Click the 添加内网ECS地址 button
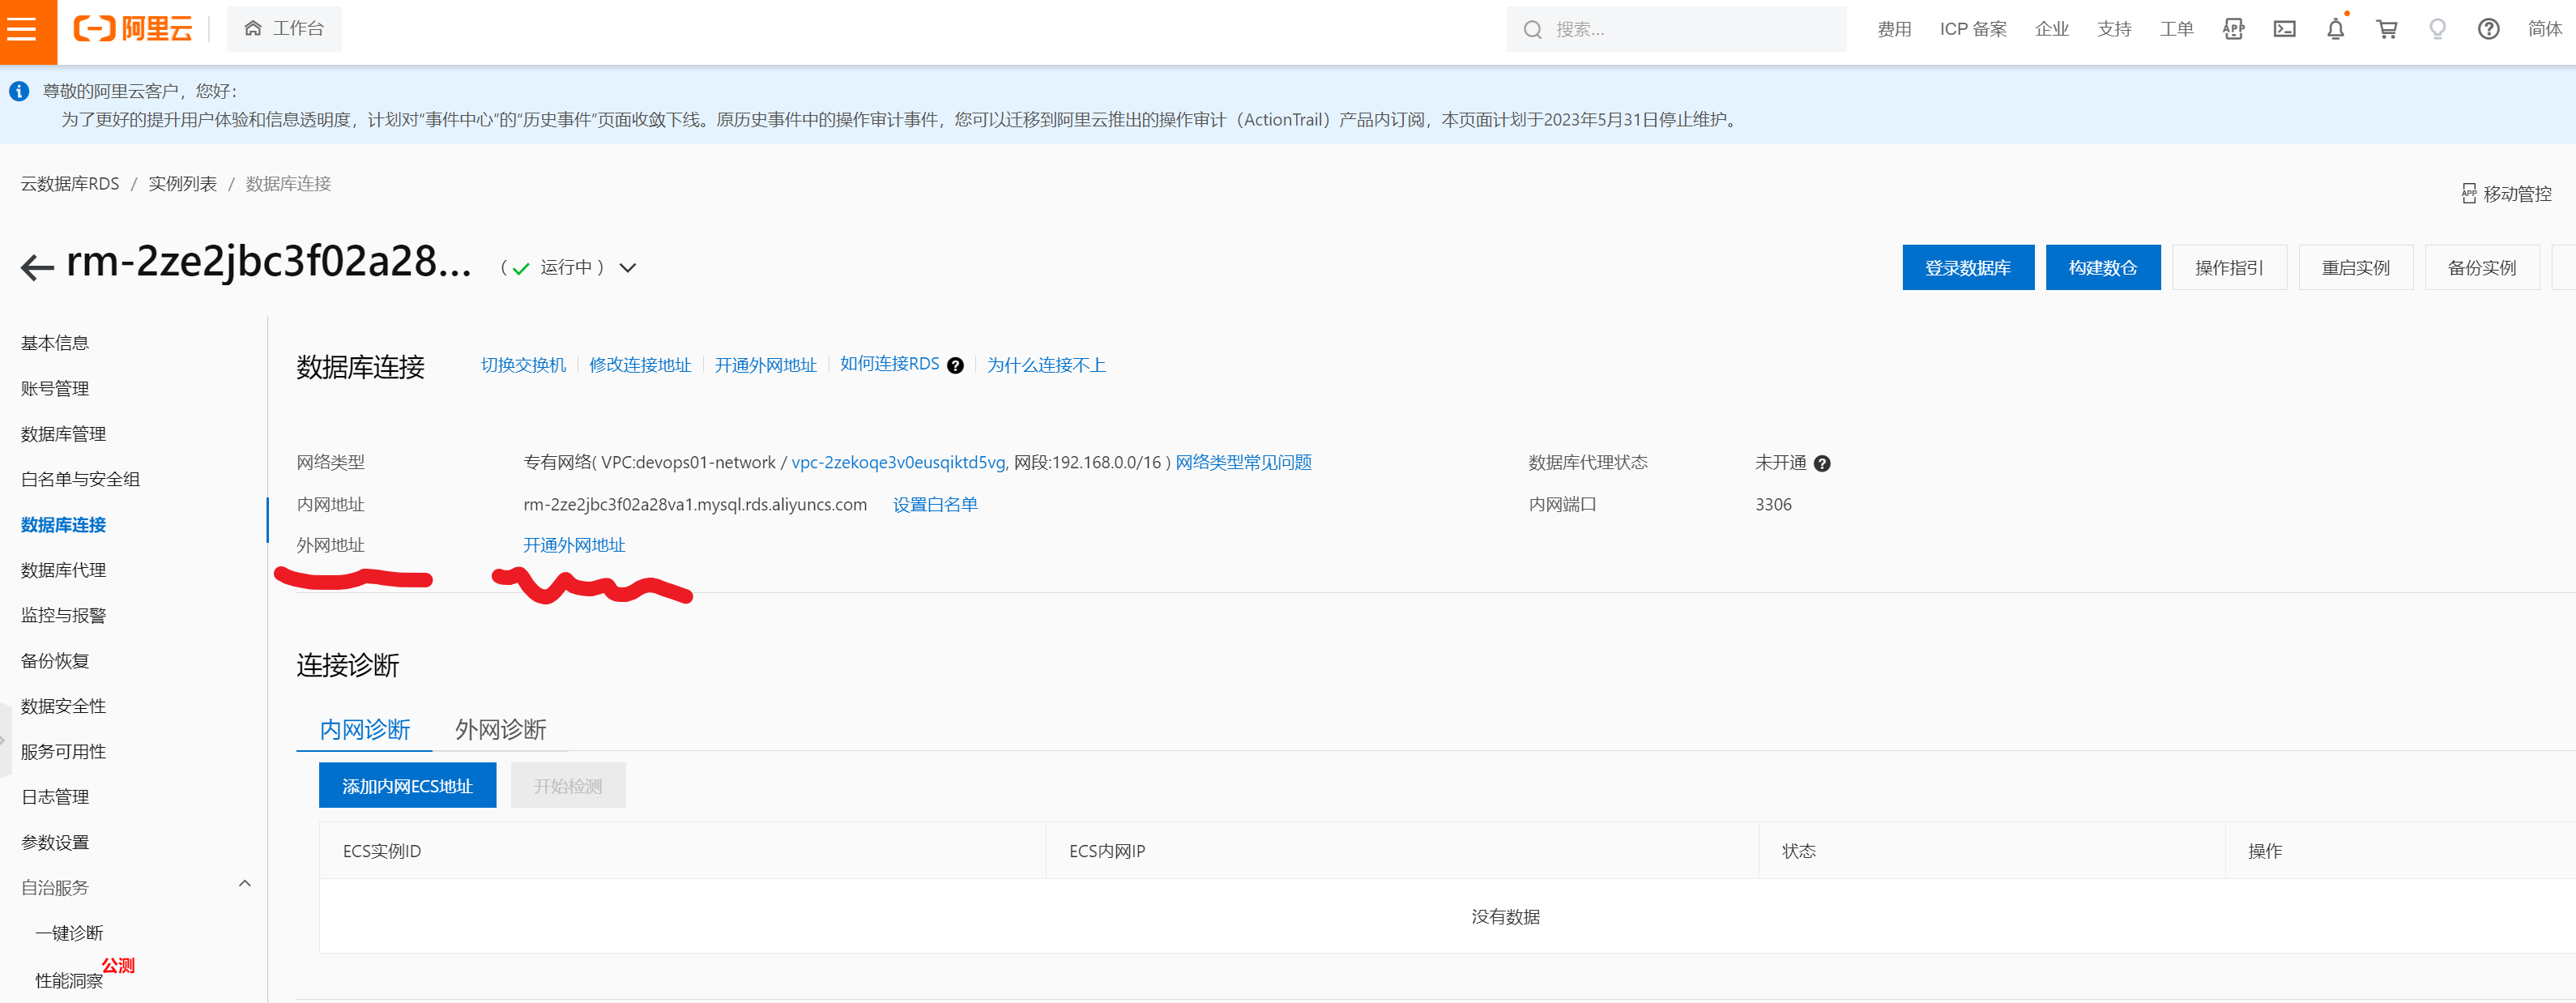 click(x=407, y=786)
